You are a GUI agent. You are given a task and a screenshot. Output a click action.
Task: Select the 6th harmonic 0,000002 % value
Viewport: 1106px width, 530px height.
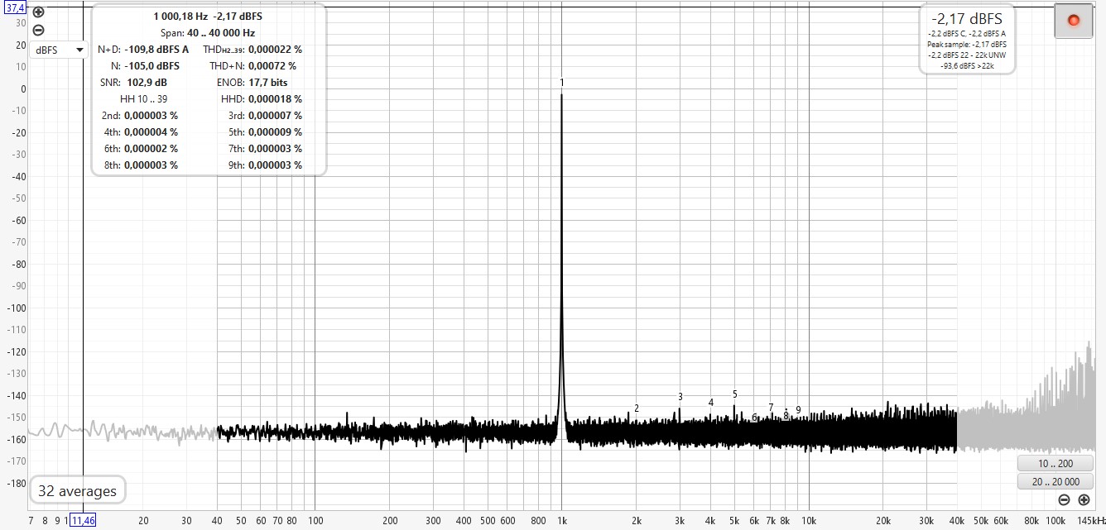pyautogui.click(x=151, y=149)
